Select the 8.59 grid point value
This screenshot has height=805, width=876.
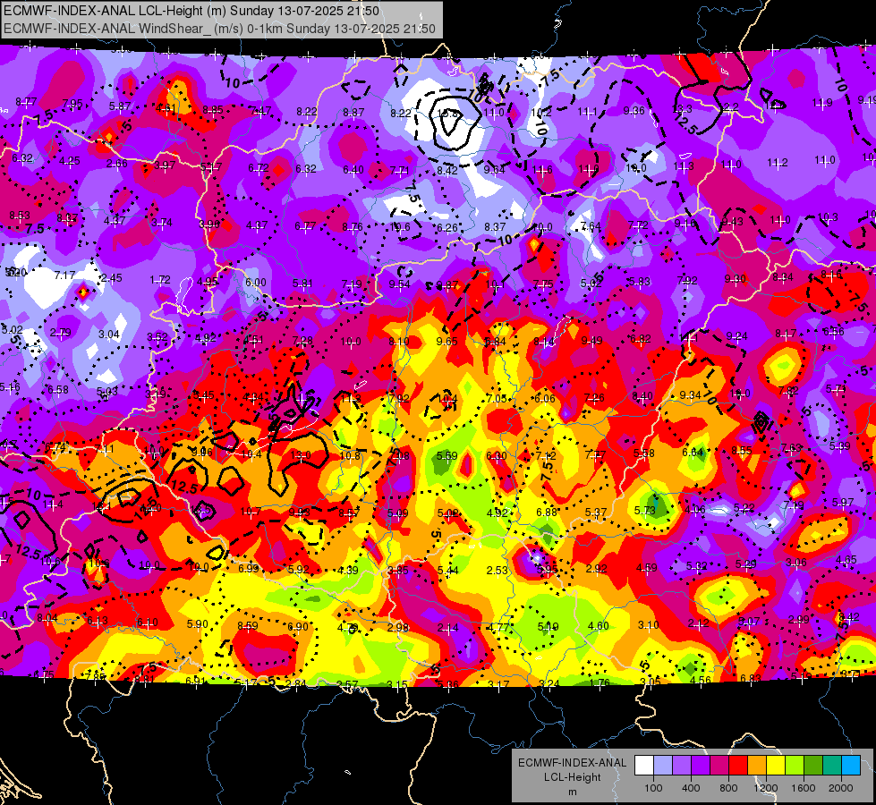(248, 626)
